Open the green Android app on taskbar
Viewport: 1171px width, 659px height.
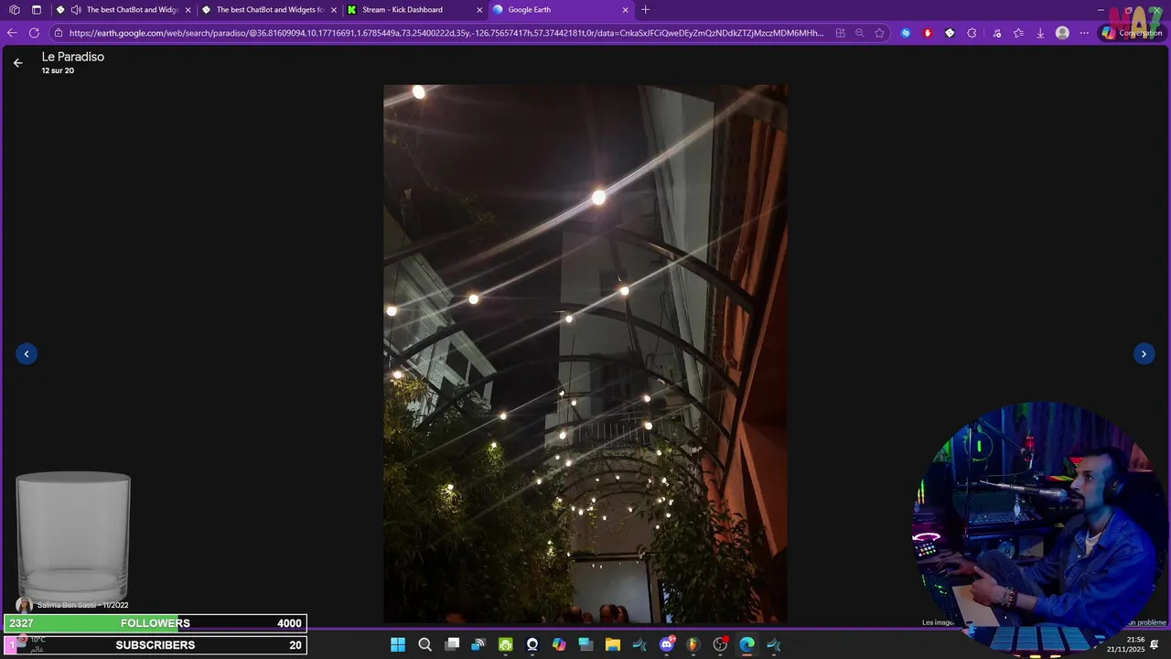click(505, 644)
